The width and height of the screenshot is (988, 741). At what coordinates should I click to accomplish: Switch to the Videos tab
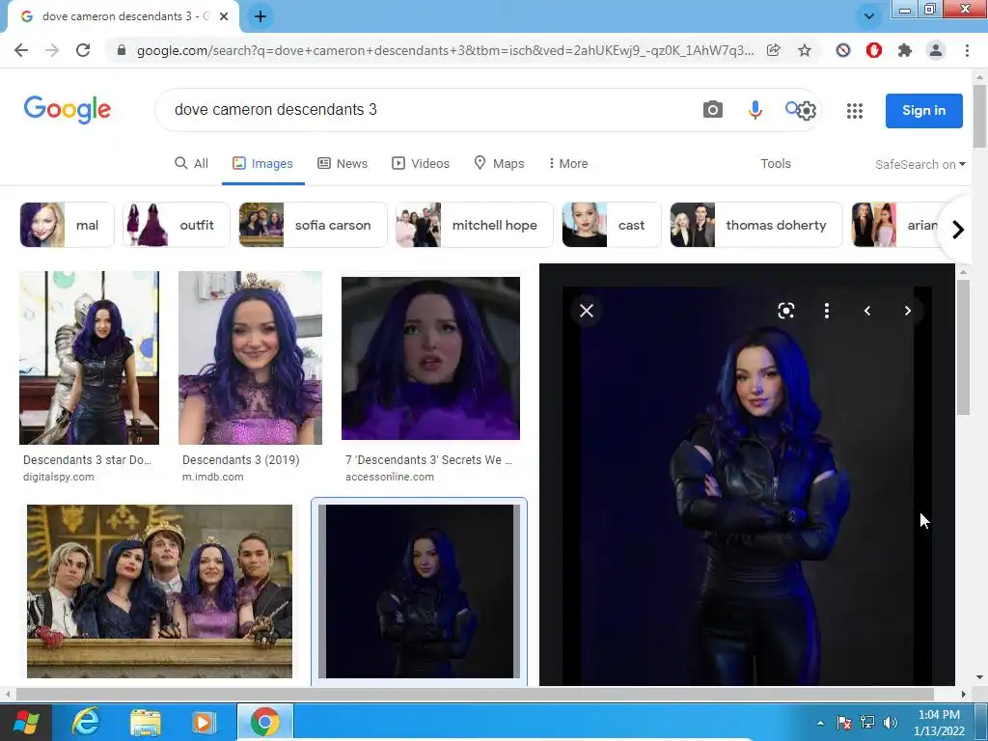point(421,164)
